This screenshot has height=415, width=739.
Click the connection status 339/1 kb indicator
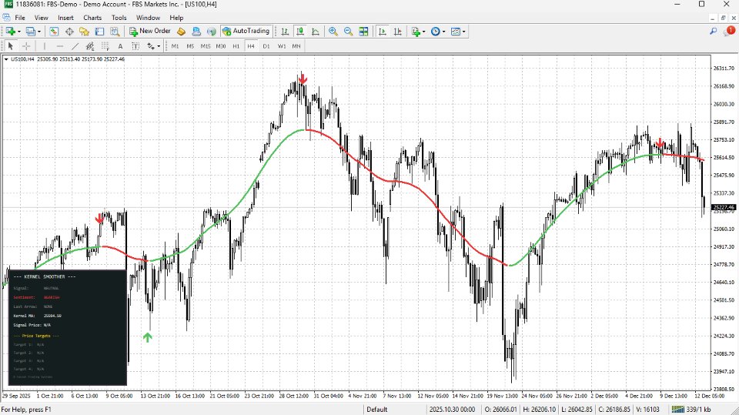[691, 410]
